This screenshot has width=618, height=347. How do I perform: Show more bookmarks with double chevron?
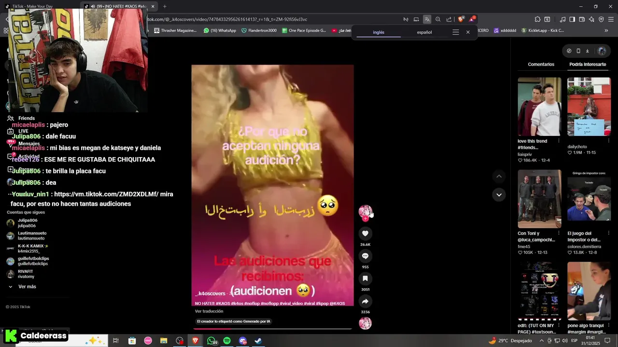point(606,30)
